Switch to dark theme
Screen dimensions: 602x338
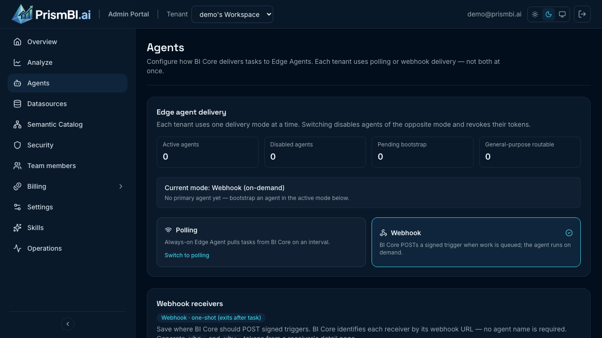click(548, 14)
